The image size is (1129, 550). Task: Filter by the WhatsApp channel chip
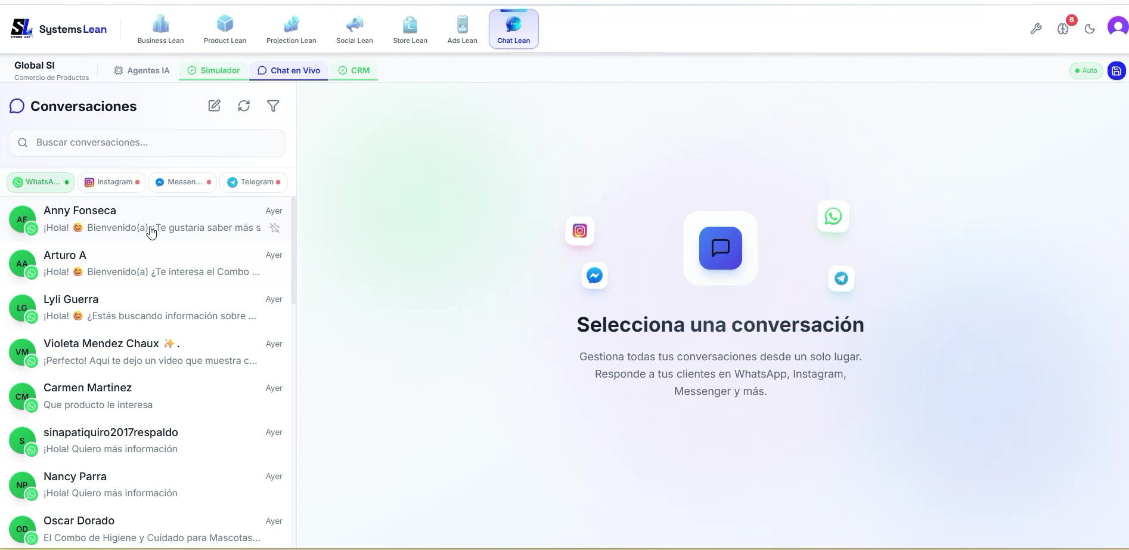click(41, 182)
